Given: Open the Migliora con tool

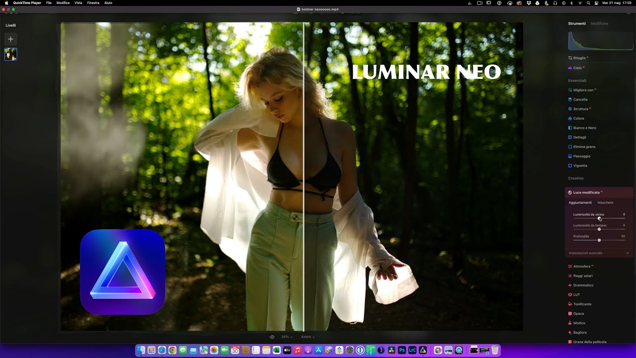Looking at the screenshot, I should pyautogui.click(x=583, y=90).
